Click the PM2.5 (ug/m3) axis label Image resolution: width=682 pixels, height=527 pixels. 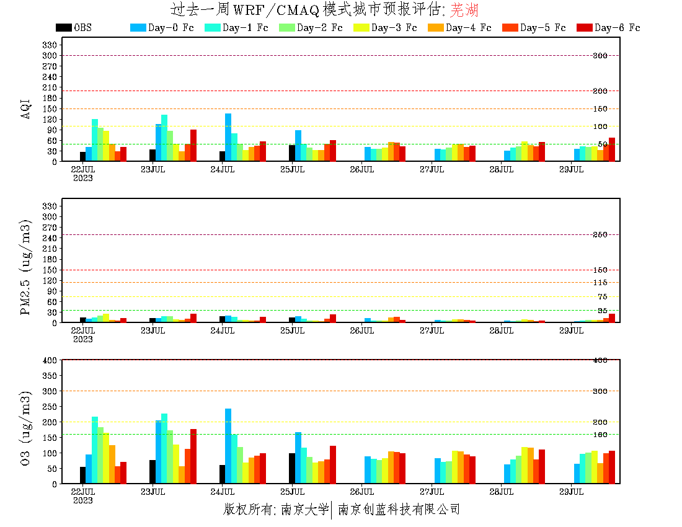(x=26, y=267)
